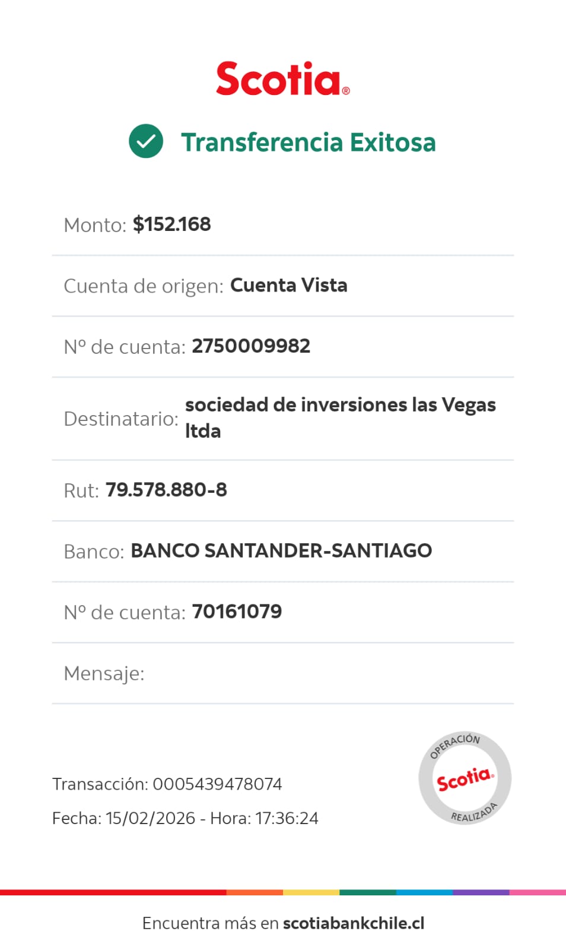Click the Destinatario label
The width and height of the screenshot is (566, 950).
pos(121,419)
